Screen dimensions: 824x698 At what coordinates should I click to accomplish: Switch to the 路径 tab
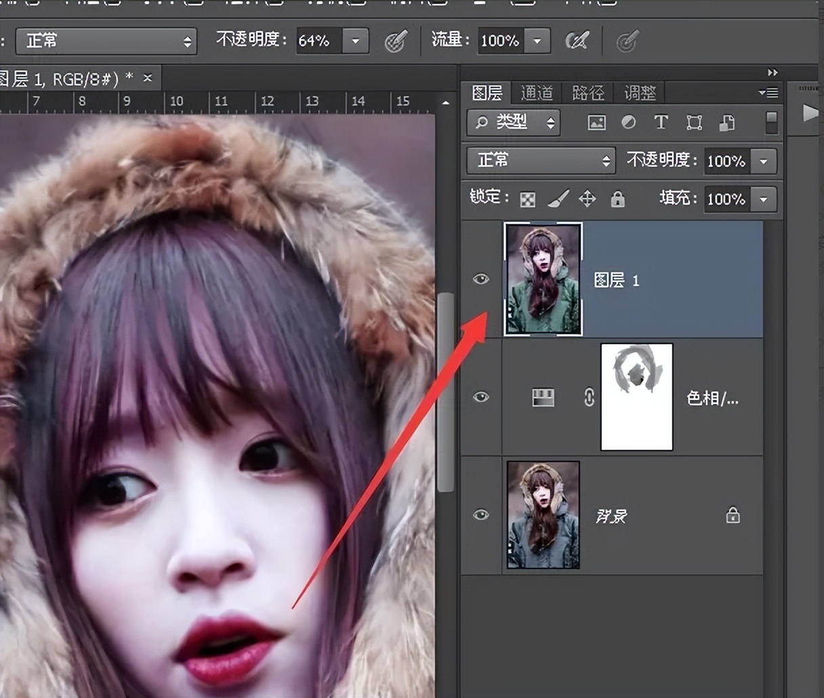tap(588, 92)
